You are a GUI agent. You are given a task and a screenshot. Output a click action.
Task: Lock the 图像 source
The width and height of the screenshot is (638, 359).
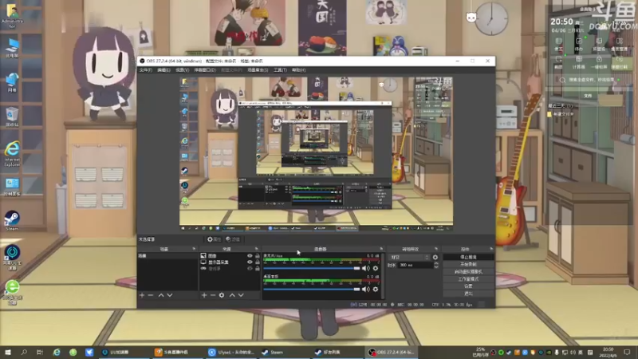tap(257, 256)
